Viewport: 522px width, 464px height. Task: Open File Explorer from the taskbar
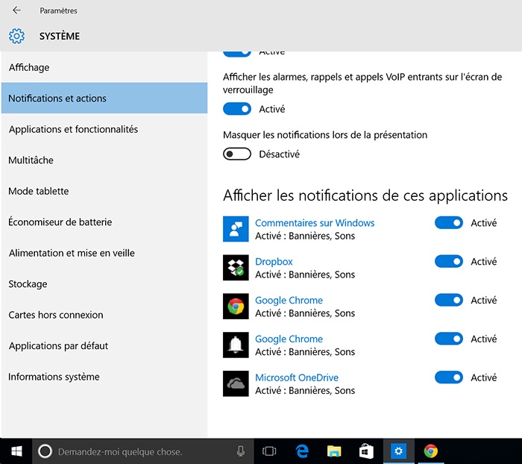[x=334, y=451]
